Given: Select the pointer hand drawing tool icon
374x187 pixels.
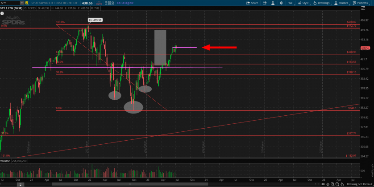Looking at the screenshot, I should click(x=342, y=184).
